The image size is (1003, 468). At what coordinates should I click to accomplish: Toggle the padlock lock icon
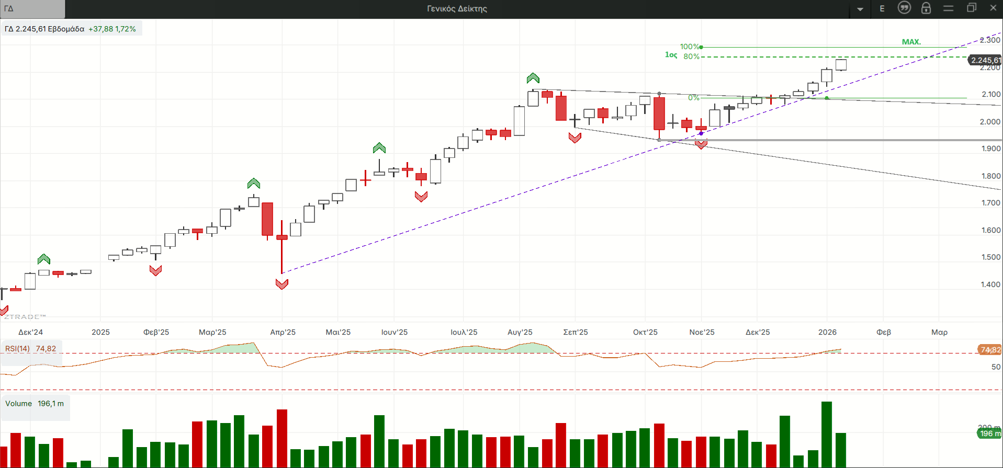pos(926,8)
